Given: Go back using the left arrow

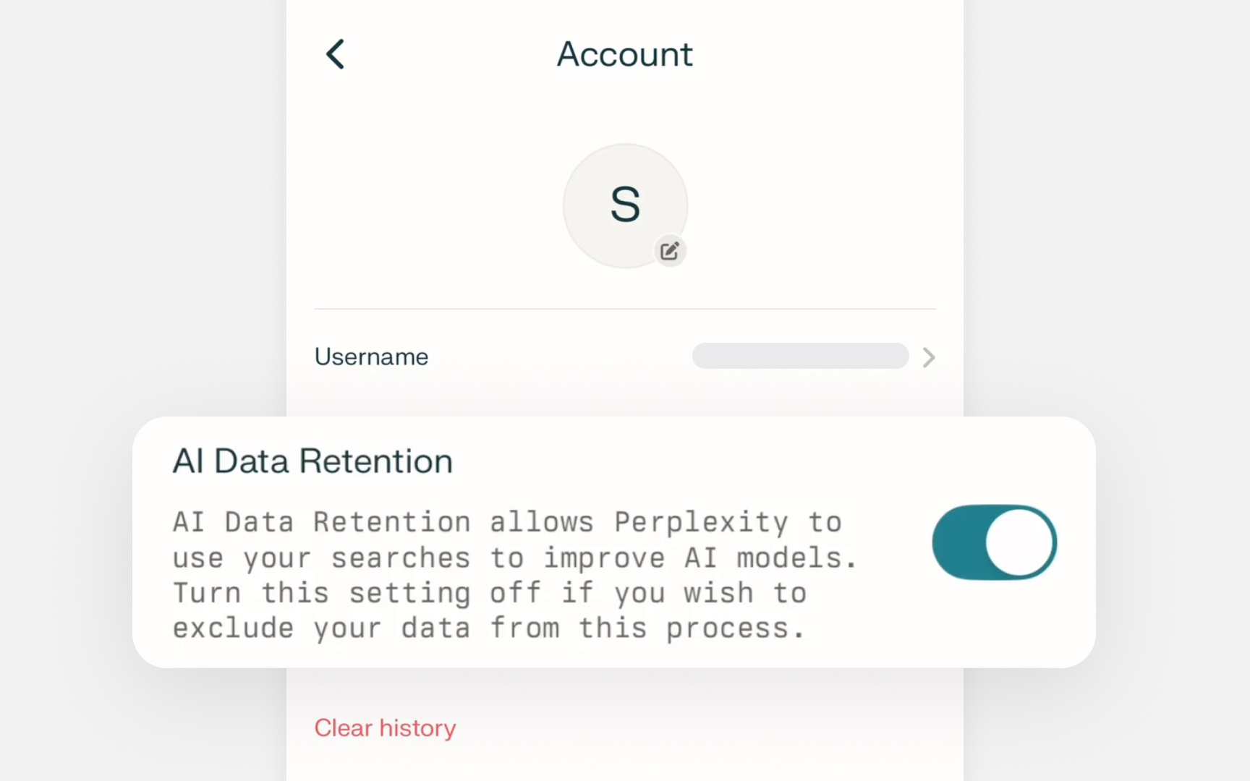Looking at the screenshot, I should point(335,54).
